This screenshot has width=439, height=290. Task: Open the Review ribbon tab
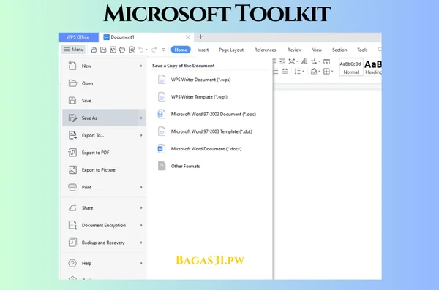pyautogui.click(x=294, y=50)
